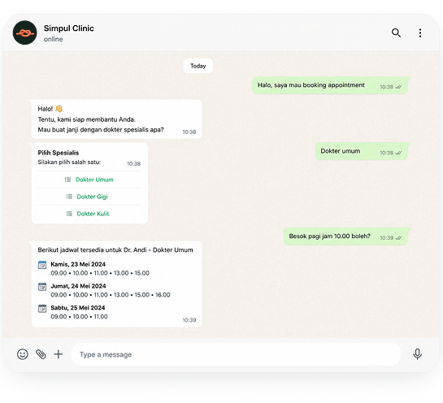Click the Simpul Clinic profile avatar
Viewport: 443px width, 403px height.
(x=25, y=32)
